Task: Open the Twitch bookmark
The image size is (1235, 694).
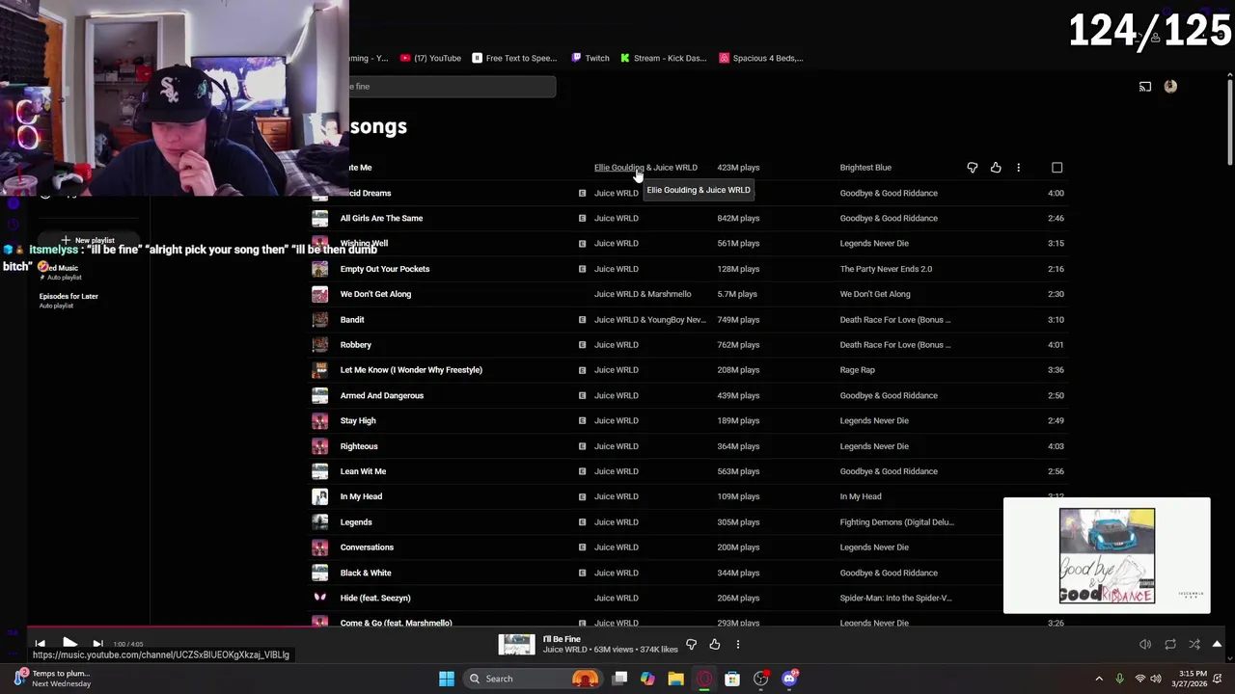Action: coord(590,58)
